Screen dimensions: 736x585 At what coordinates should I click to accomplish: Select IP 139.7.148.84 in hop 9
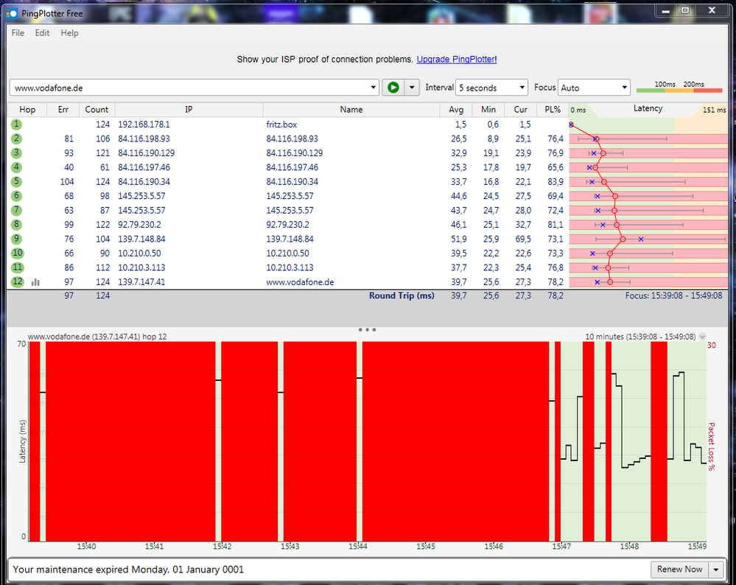point(141,239)
